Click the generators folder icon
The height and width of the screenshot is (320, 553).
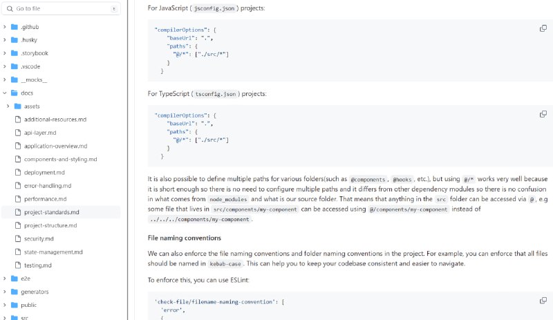click(x=15, y=292)
